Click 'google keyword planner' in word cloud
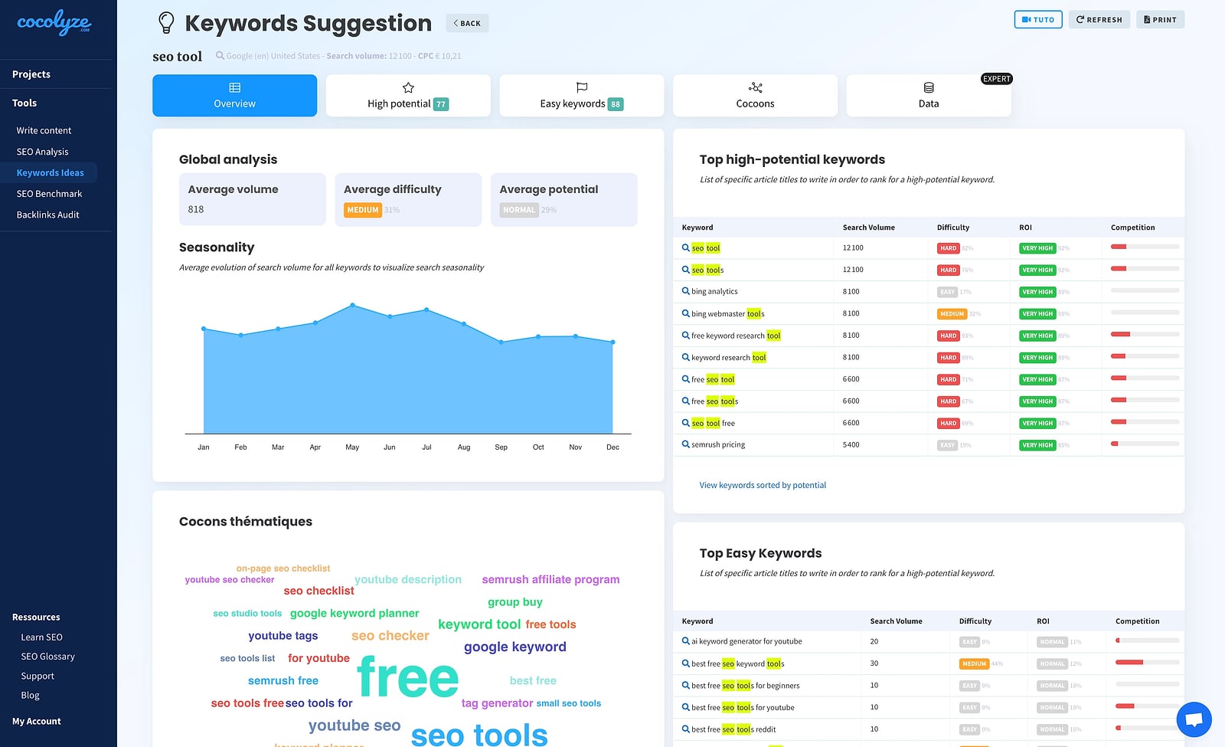This screenshot has height=747, width=1225. coord(354,613)
